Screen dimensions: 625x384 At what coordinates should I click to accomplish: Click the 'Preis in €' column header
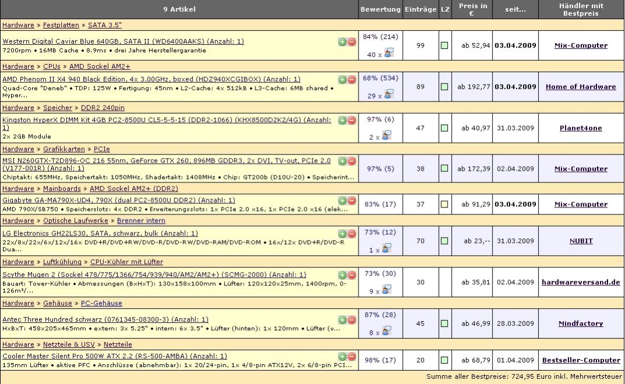pyautogui.click(x=472, y=9)
